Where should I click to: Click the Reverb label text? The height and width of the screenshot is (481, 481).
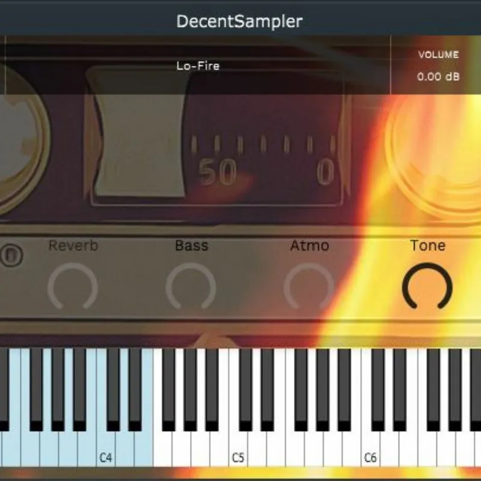[74, 245]
